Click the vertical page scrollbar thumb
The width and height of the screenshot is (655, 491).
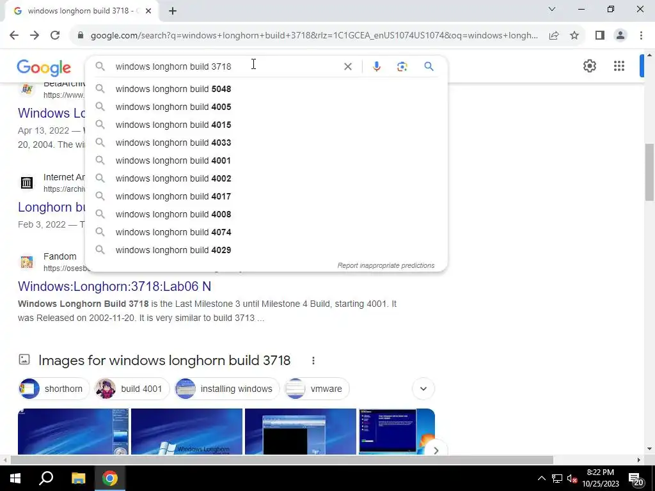tap(649, 173)
